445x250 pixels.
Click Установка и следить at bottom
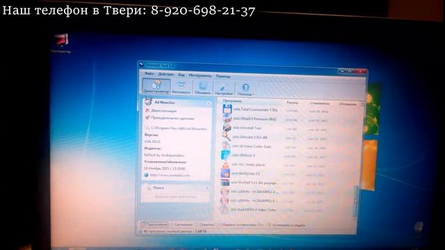[286, 225]
